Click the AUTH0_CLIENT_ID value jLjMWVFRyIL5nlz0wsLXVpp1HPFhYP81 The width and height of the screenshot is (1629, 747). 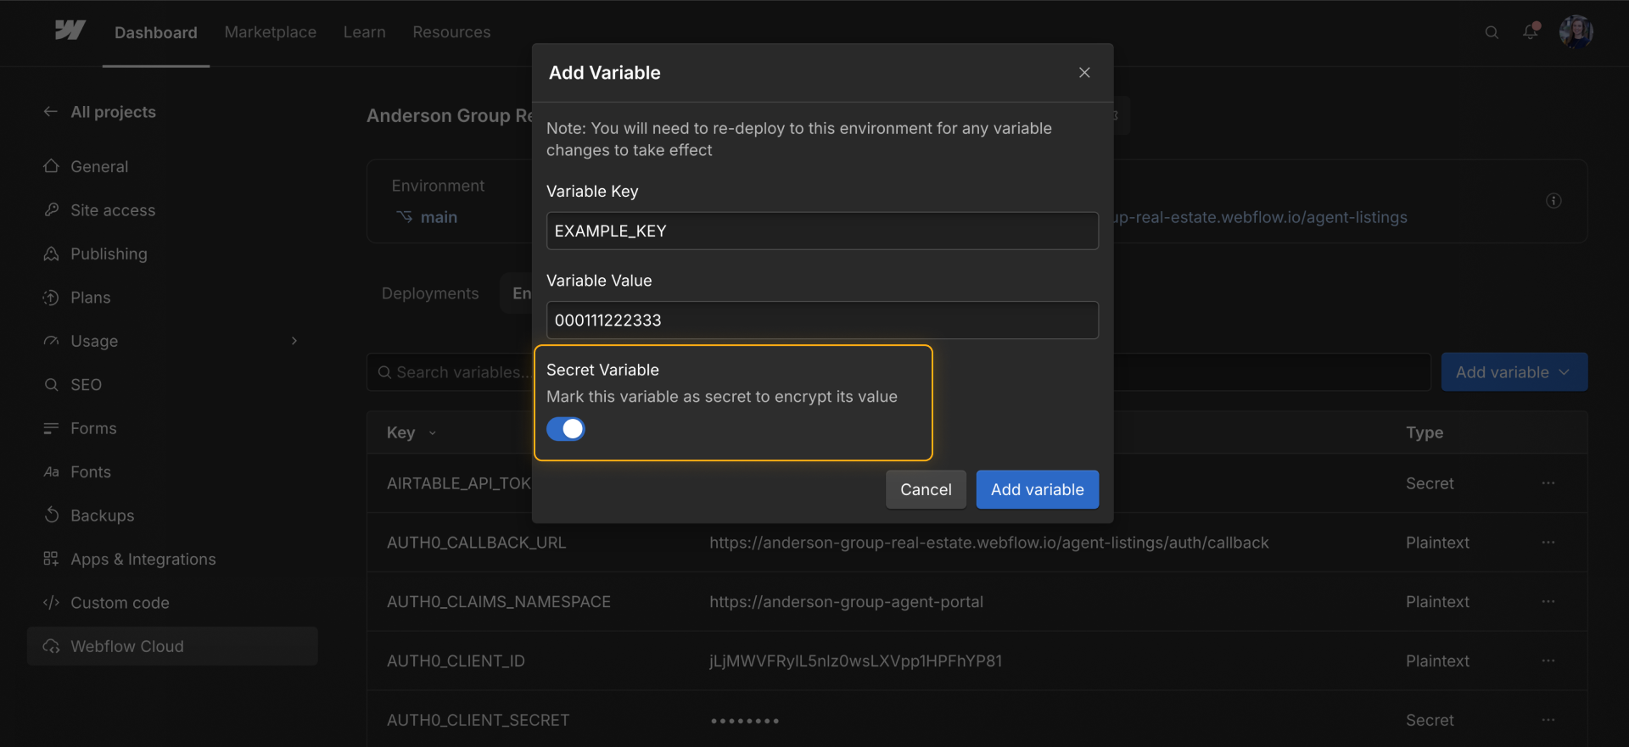(856, 661)
